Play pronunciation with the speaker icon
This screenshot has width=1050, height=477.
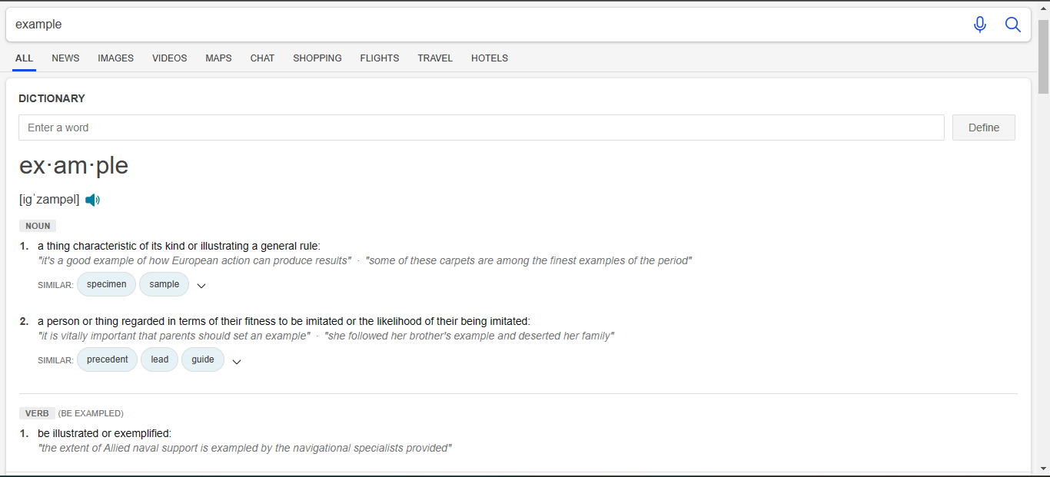[92, 199]
